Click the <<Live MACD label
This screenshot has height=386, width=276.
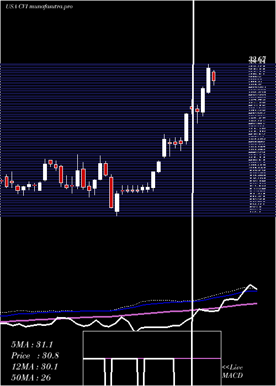coord(232,371)
